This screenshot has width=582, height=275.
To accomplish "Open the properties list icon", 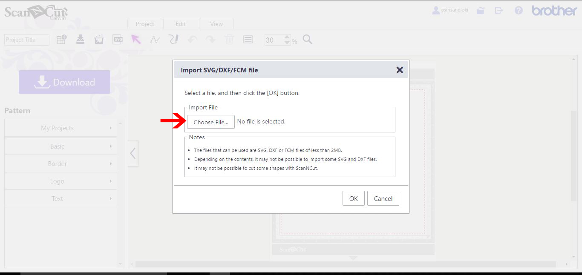I will tap(248, 39).
